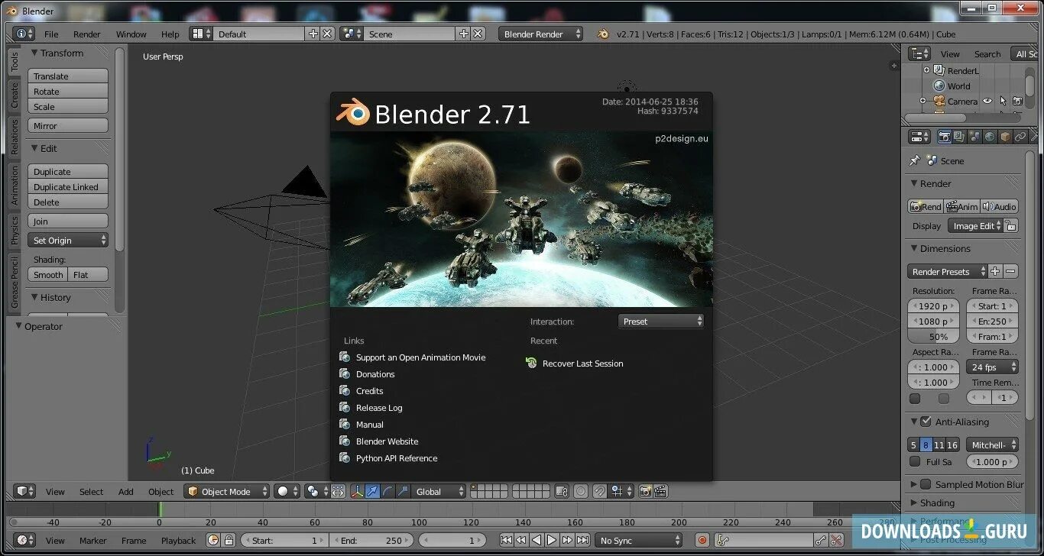1044x556 pixels.
Task: Enable the Full Sample checkbox
Action: (915, 461)
